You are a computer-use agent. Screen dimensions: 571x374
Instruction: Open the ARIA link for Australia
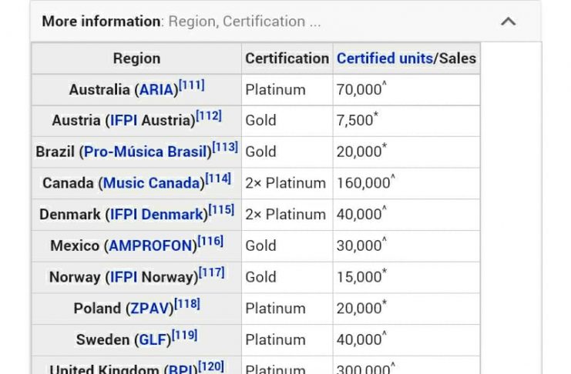point(156,90)
